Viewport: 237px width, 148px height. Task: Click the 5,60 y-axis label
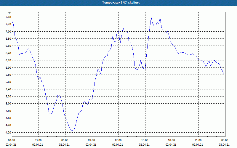[8, 82]
